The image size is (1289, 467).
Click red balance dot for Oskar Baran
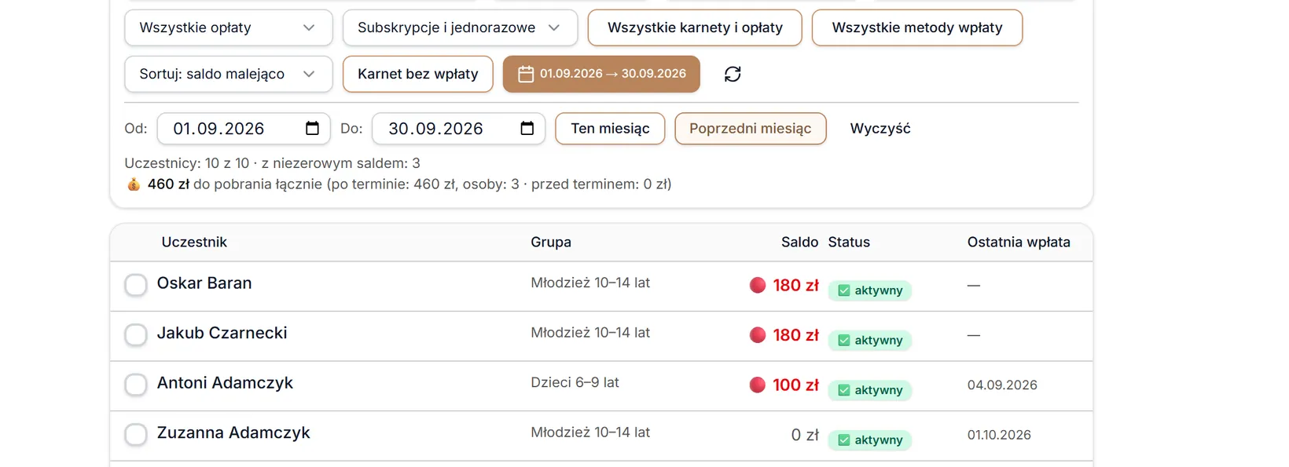pos(758,285)
